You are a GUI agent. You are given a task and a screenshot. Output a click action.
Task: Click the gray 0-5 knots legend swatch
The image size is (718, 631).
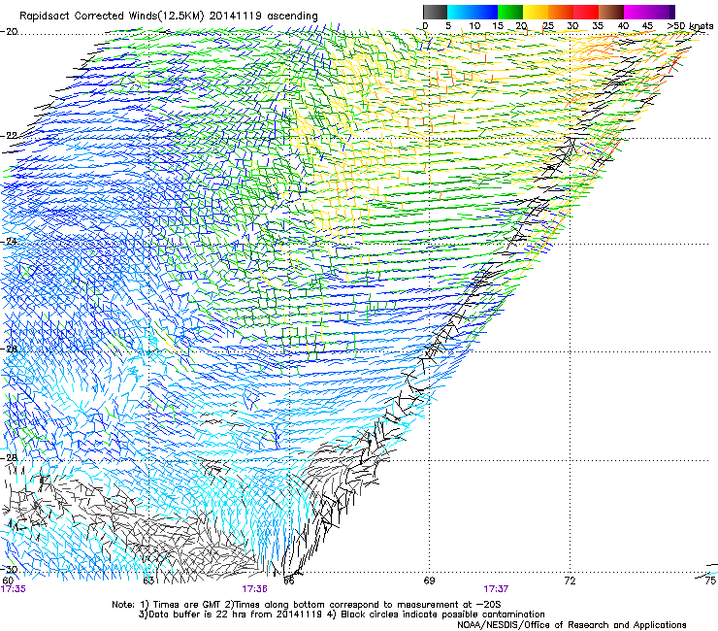click(x=435, y=12)
